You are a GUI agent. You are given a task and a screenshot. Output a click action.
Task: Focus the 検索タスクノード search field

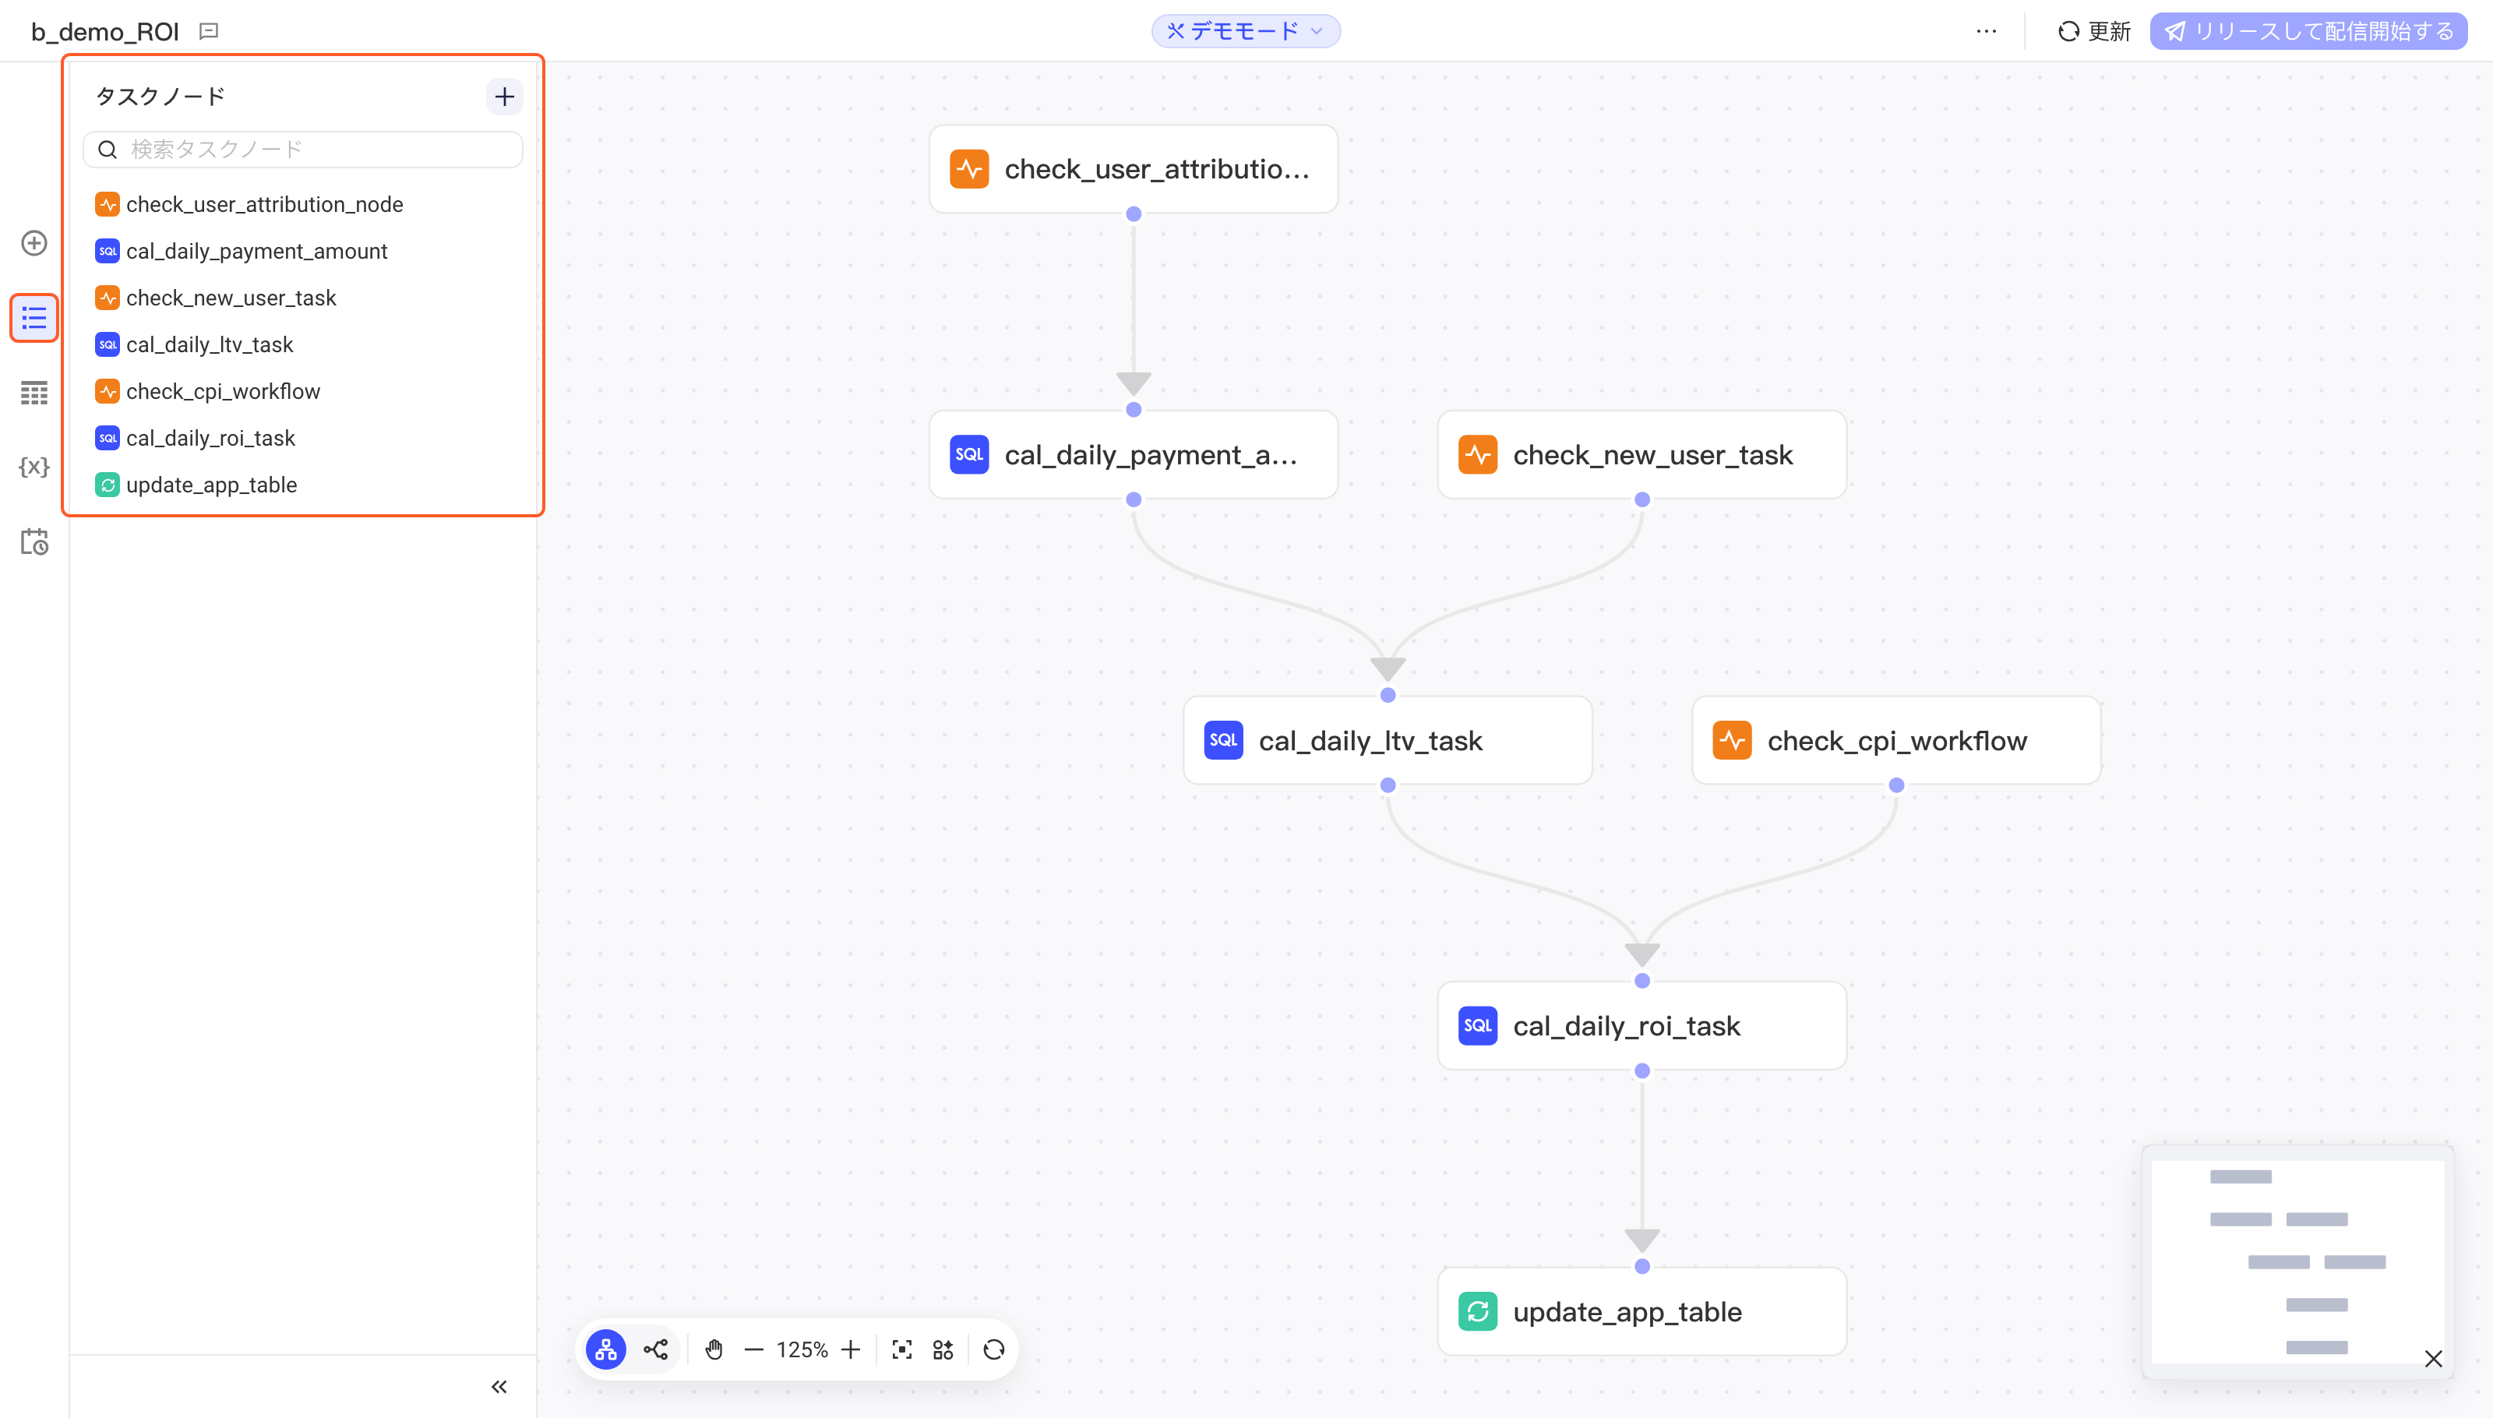point(303,149)
